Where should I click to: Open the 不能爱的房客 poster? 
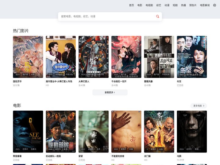pyautogui.click(x=126, y=132)
